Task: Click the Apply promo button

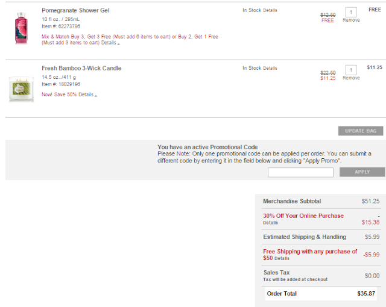Action: coord(362,172)
